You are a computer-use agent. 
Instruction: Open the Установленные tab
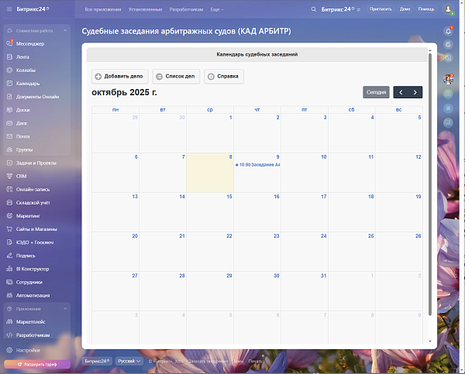145,9
